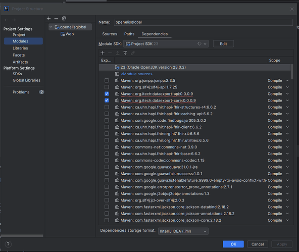
Task: Open scope dropdown for commons-net:3.9.0
Action: click(x=287, y=147)
